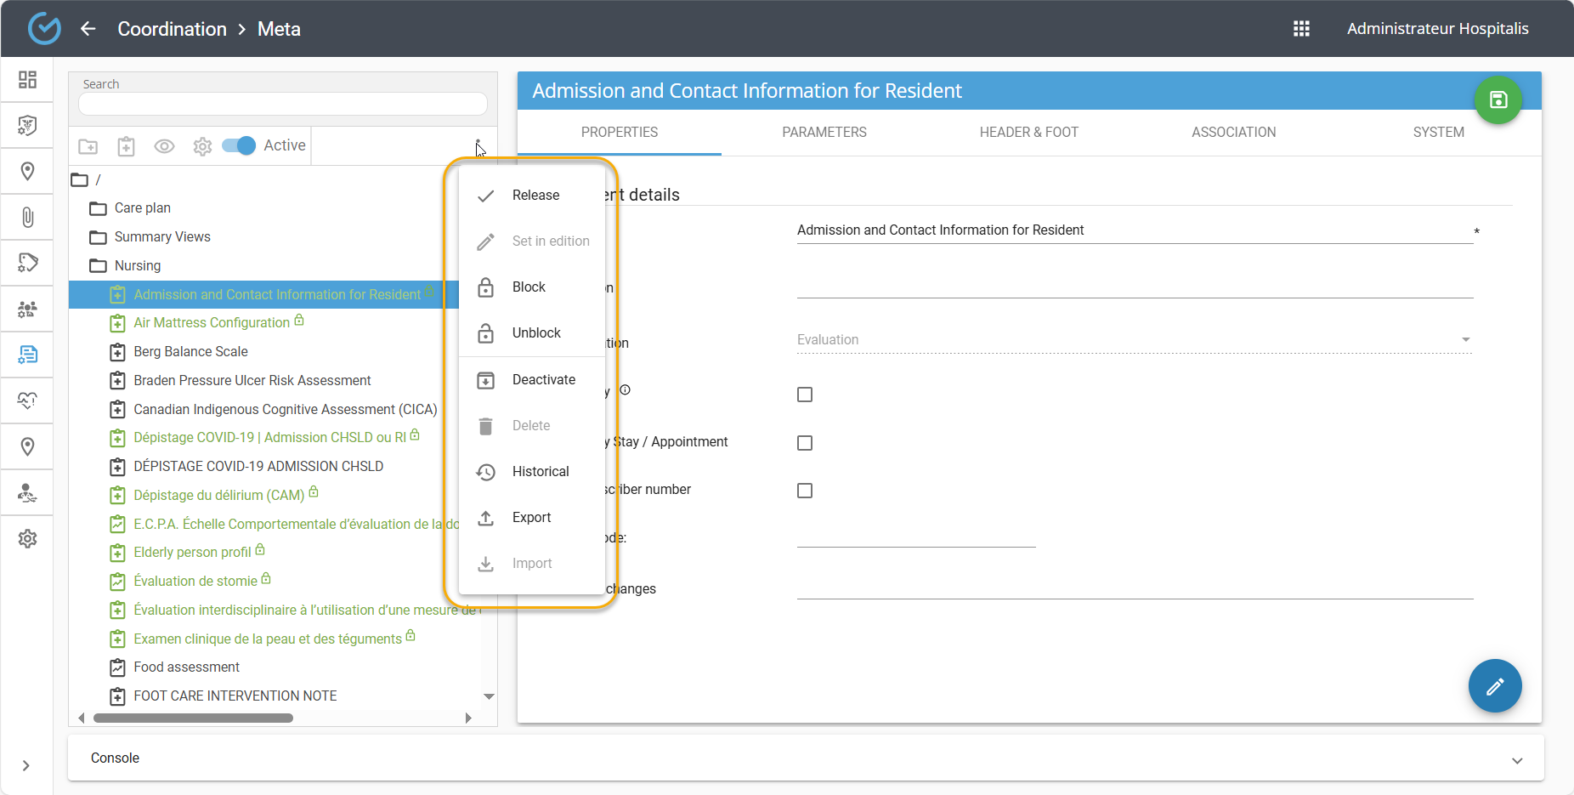Open the dashboard icon in sidebar
This screenshot has height=795, width=1574.
(27, 80)
